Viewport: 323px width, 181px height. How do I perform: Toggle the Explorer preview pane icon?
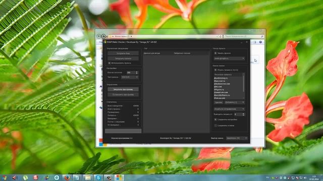254,42
